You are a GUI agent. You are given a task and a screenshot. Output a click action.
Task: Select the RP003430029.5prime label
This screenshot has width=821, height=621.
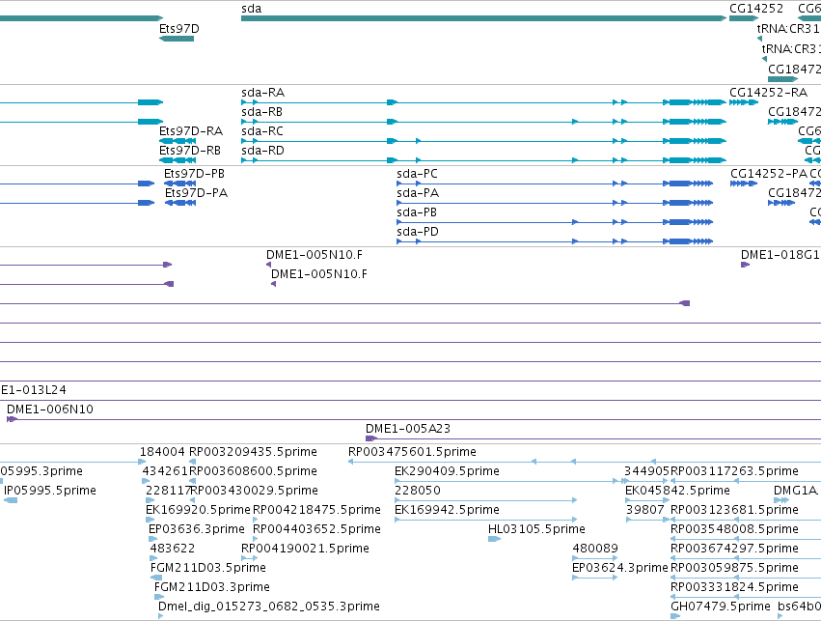(x=255, y=491)
